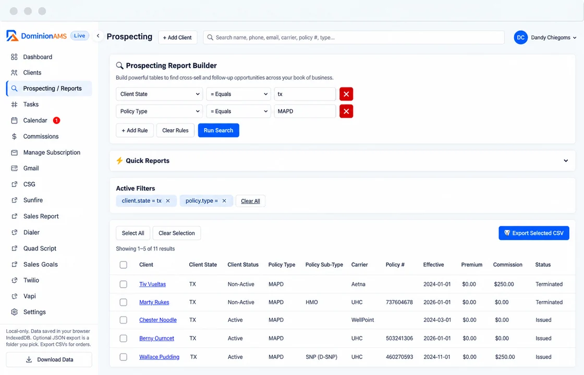The height and width of the screenshot is (375, 584).
Task: Open Commissions in the sidebar
Action: 49,136
